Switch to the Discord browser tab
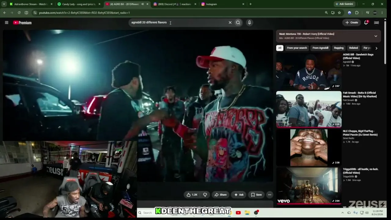Image resolution: width=391 pixels, height=220 pixels. point(175,4)
